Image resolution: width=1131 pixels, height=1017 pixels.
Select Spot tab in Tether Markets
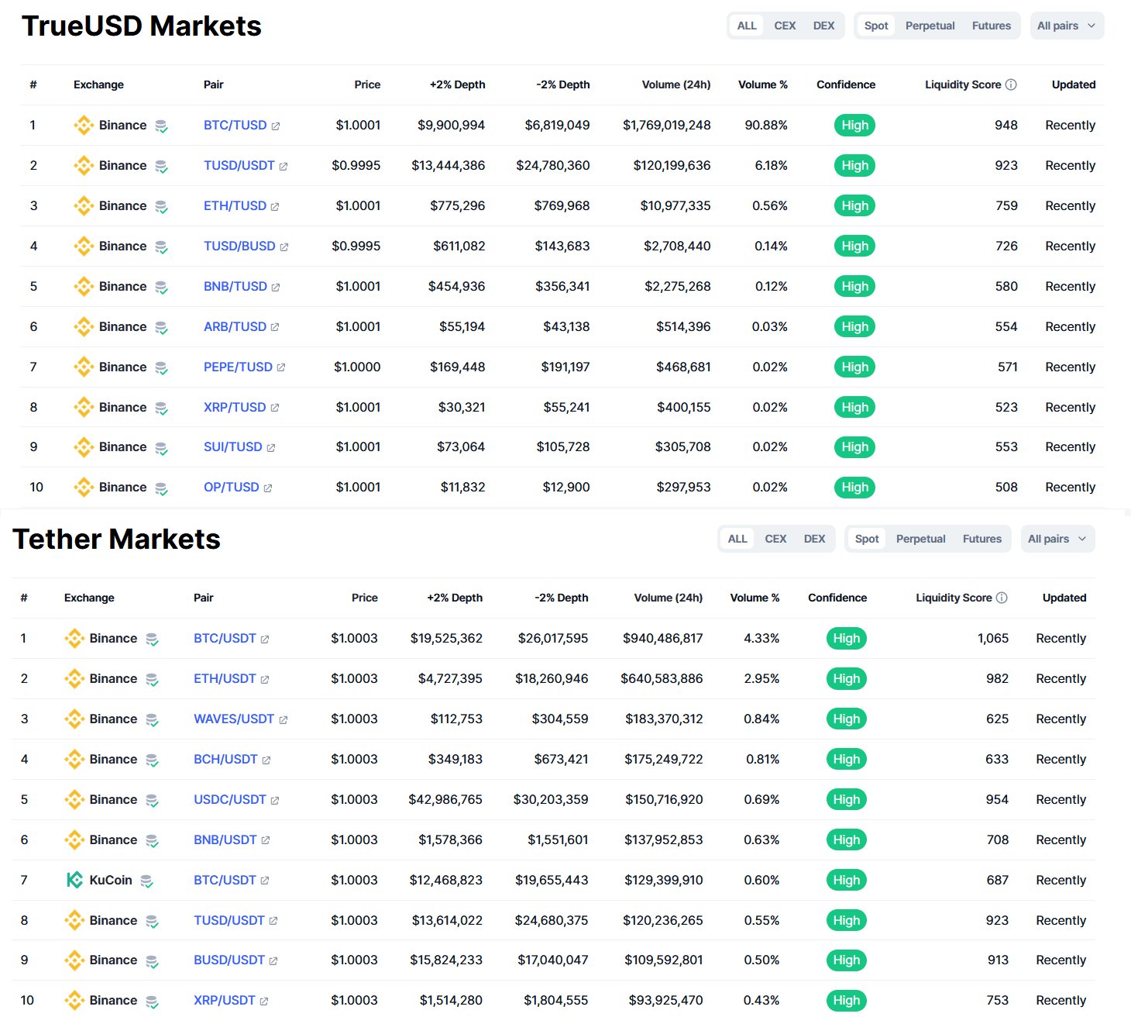867,539
